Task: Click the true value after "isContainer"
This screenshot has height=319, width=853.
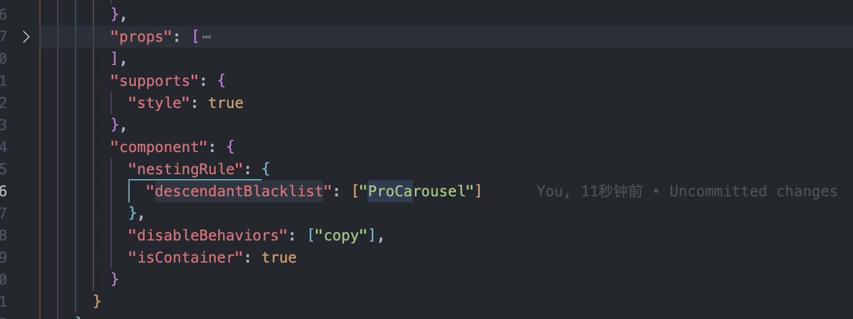Action: [x=279, y=258]
